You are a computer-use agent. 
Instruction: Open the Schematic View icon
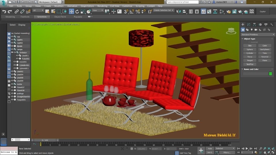click(x=215, y=11)
